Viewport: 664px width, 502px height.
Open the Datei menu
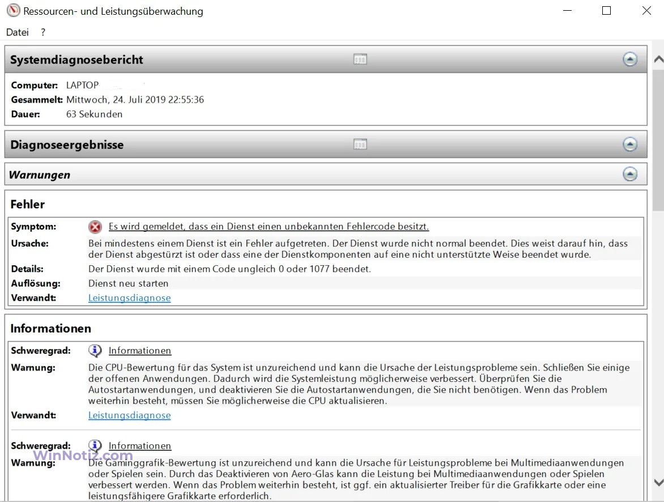click(18, 32)
